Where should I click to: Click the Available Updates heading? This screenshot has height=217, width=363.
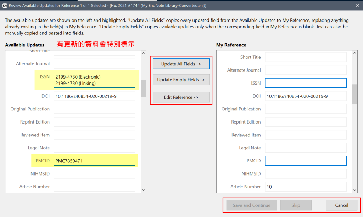click(25, 45)
